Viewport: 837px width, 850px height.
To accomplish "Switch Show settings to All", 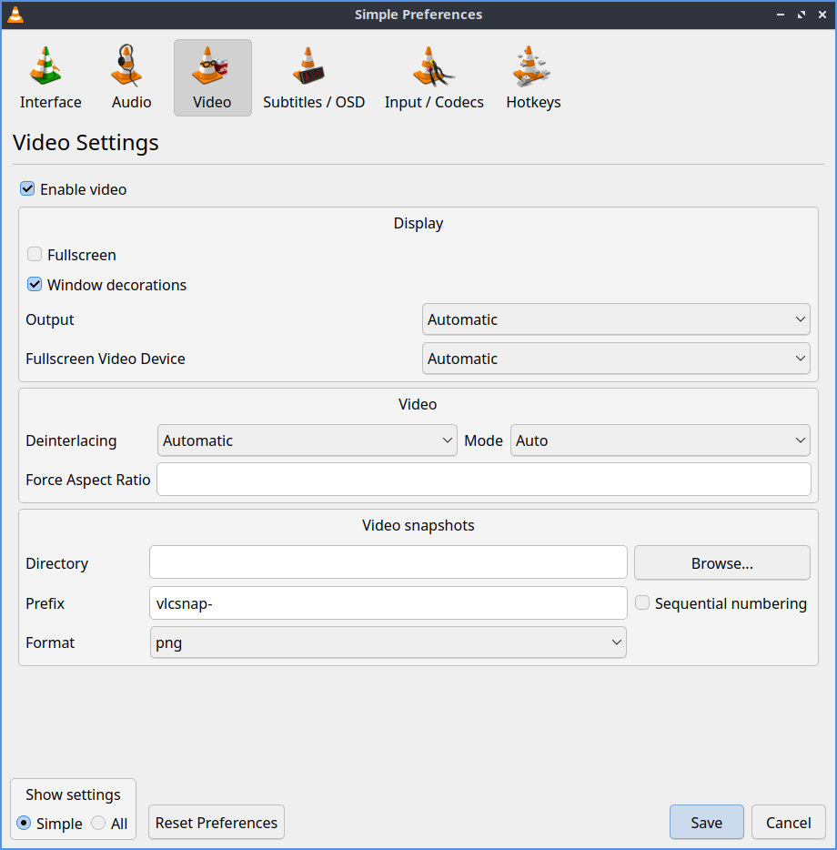I will [x=99, y=824].
